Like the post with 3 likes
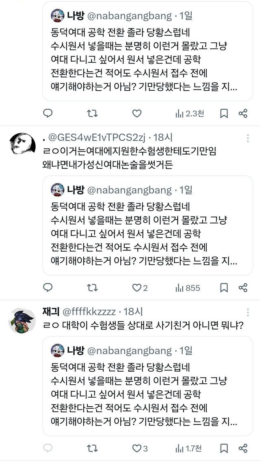The width and height of the screenshot is (260, 464). tap(140, 448)
